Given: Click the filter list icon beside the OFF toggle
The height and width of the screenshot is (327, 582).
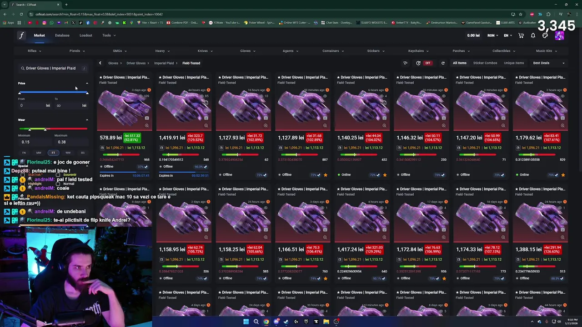Looking at the screenshot, I should pos(405,63).
